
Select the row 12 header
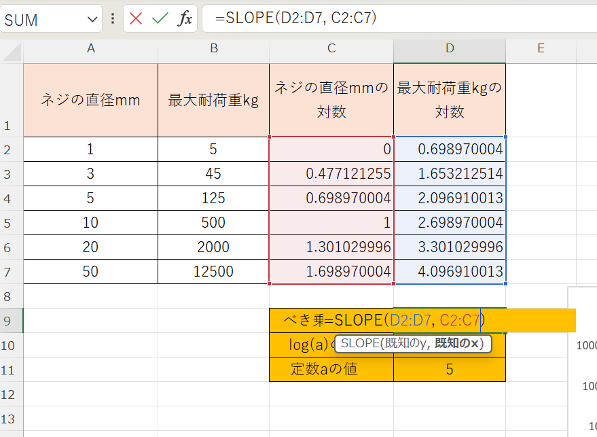11,394
